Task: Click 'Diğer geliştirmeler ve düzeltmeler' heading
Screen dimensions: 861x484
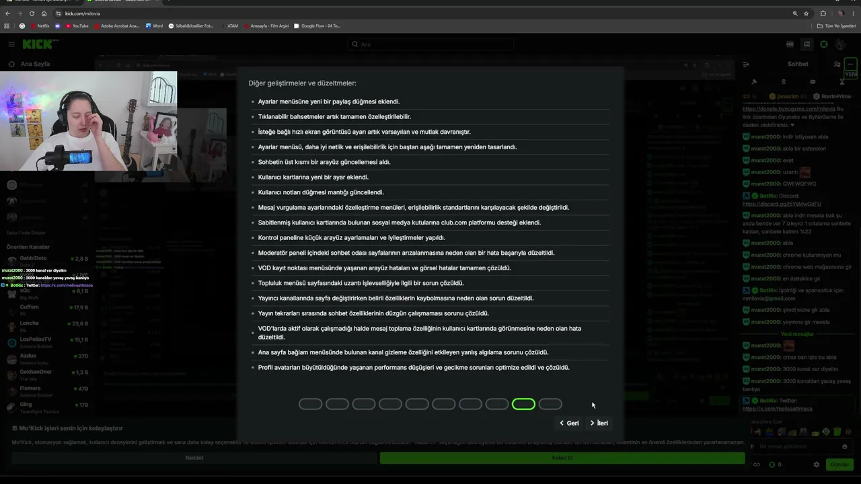Action: (302, 83)
